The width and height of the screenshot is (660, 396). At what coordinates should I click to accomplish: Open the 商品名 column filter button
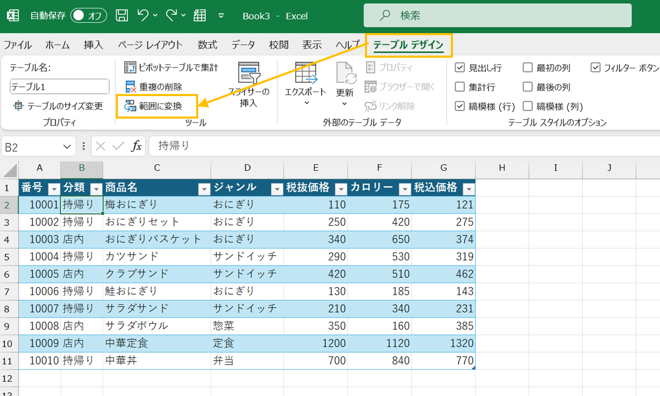204,189
